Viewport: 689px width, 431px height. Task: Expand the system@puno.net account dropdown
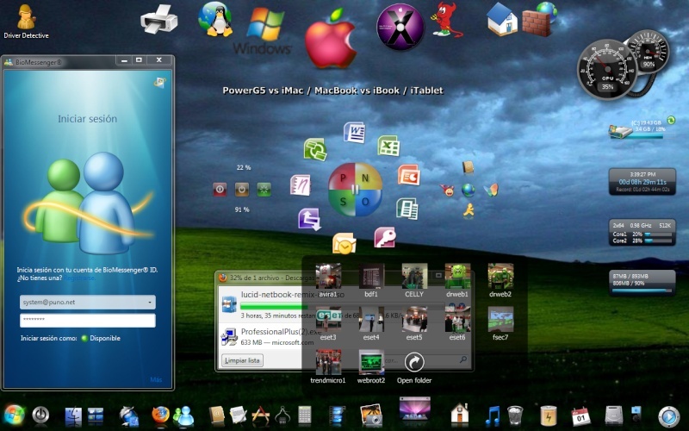coord(150,303)
